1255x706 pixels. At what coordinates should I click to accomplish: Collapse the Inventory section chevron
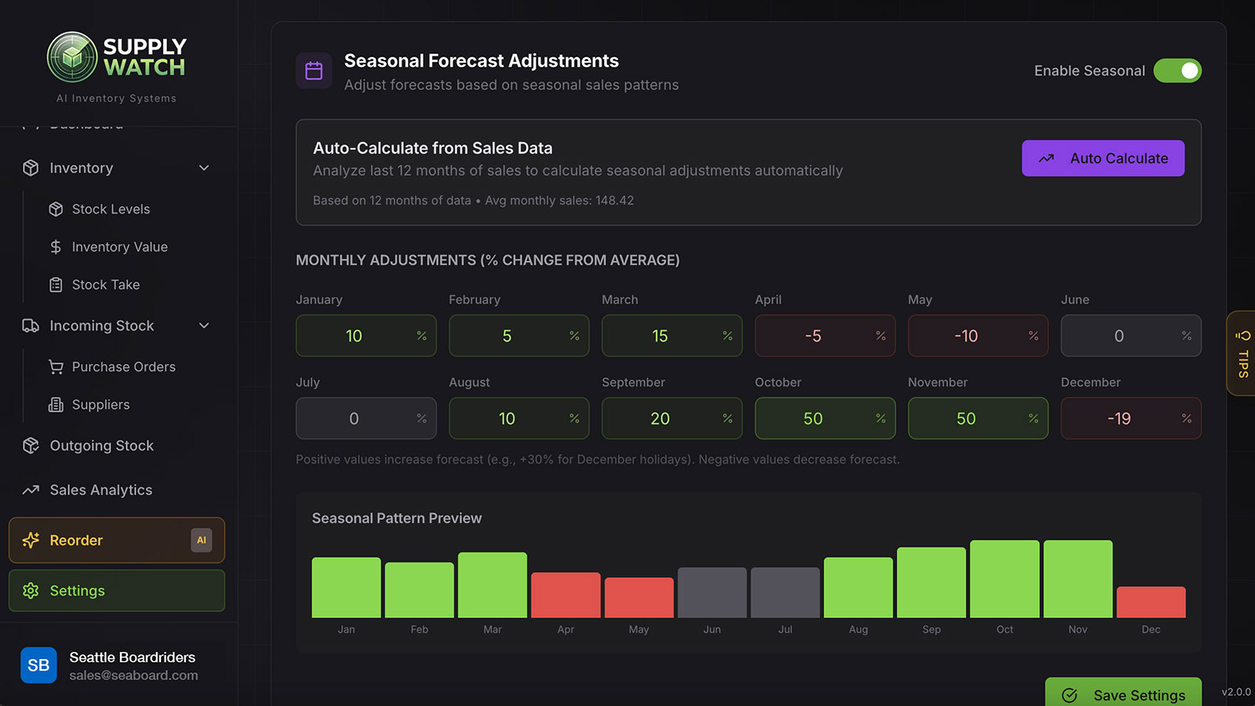204,168
